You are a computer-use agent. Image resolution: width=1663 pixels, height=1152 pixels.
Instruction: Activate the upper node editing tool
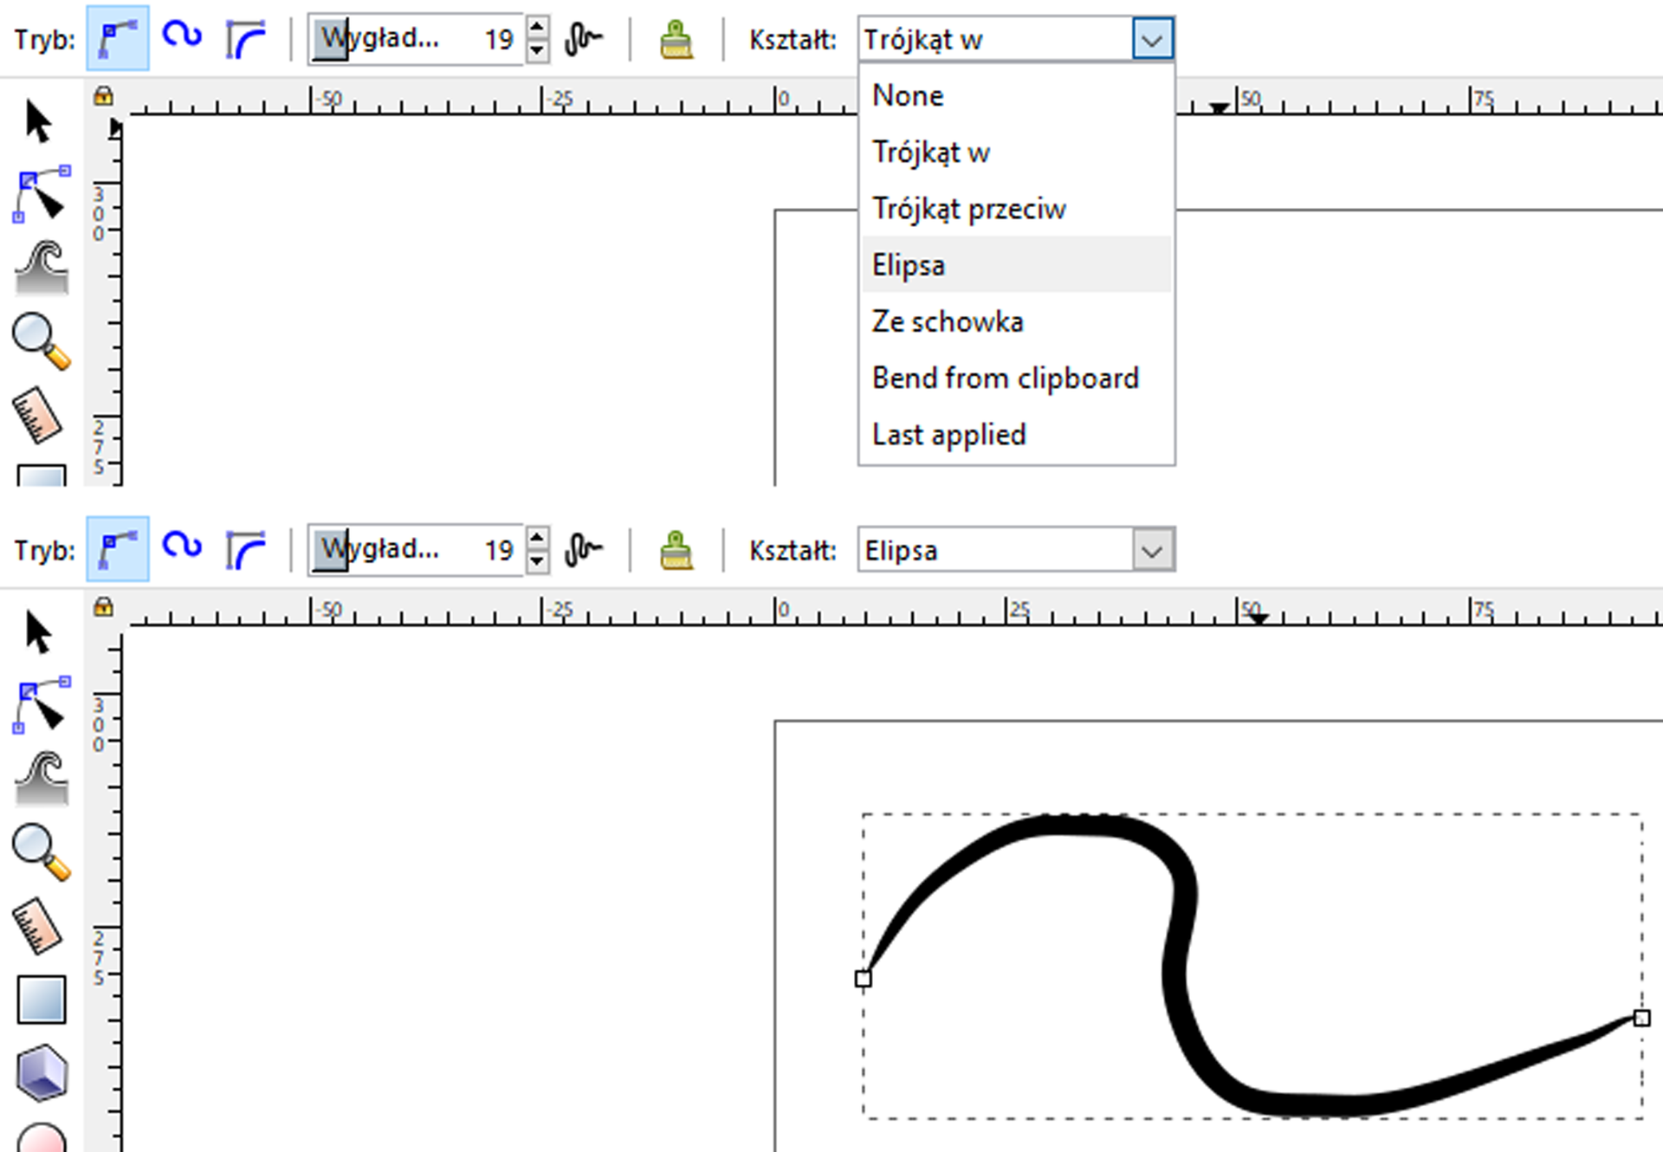coord(41,194)
